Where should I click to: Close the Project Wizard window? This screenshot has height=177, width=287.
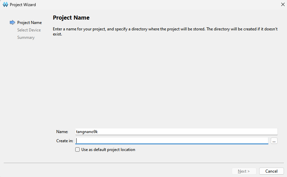(x=283, y=5)
